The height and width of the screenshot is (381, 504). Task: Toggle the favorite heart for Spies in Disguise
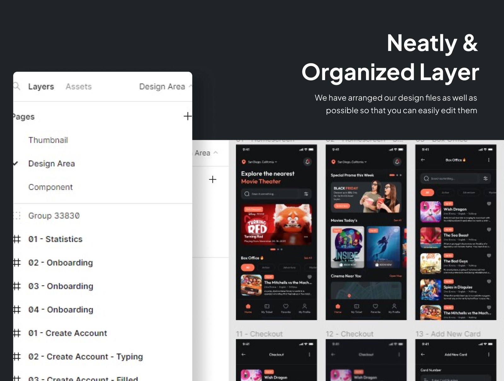click(489, 281)
